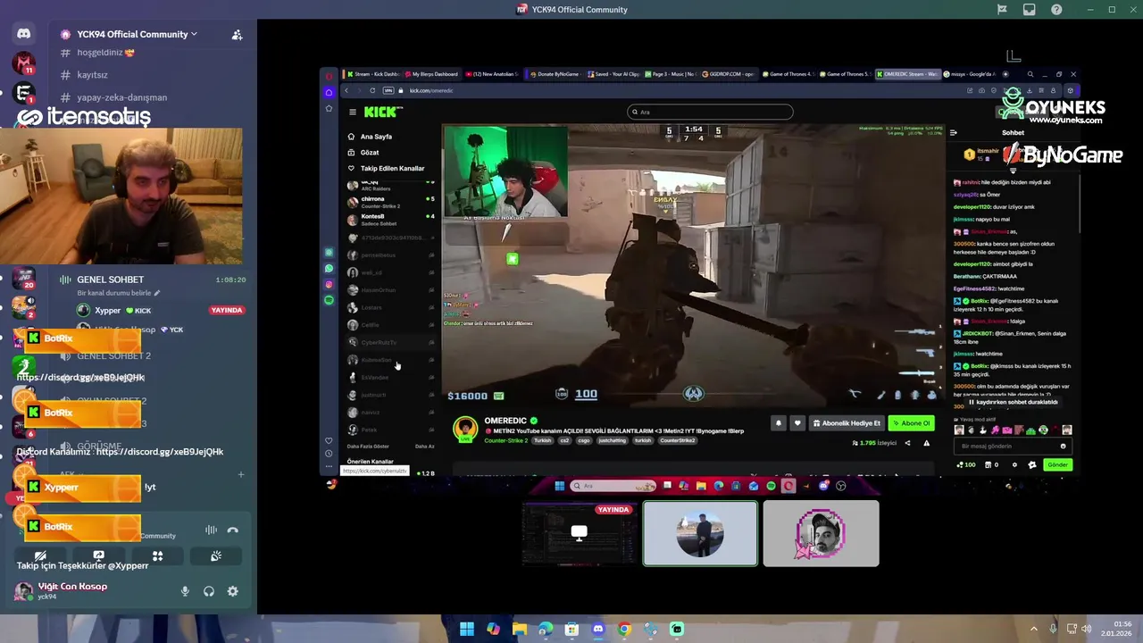1143x643 pixels.
Task: Open the Discord inbox icon in title bar
Action: point(1029,10)
